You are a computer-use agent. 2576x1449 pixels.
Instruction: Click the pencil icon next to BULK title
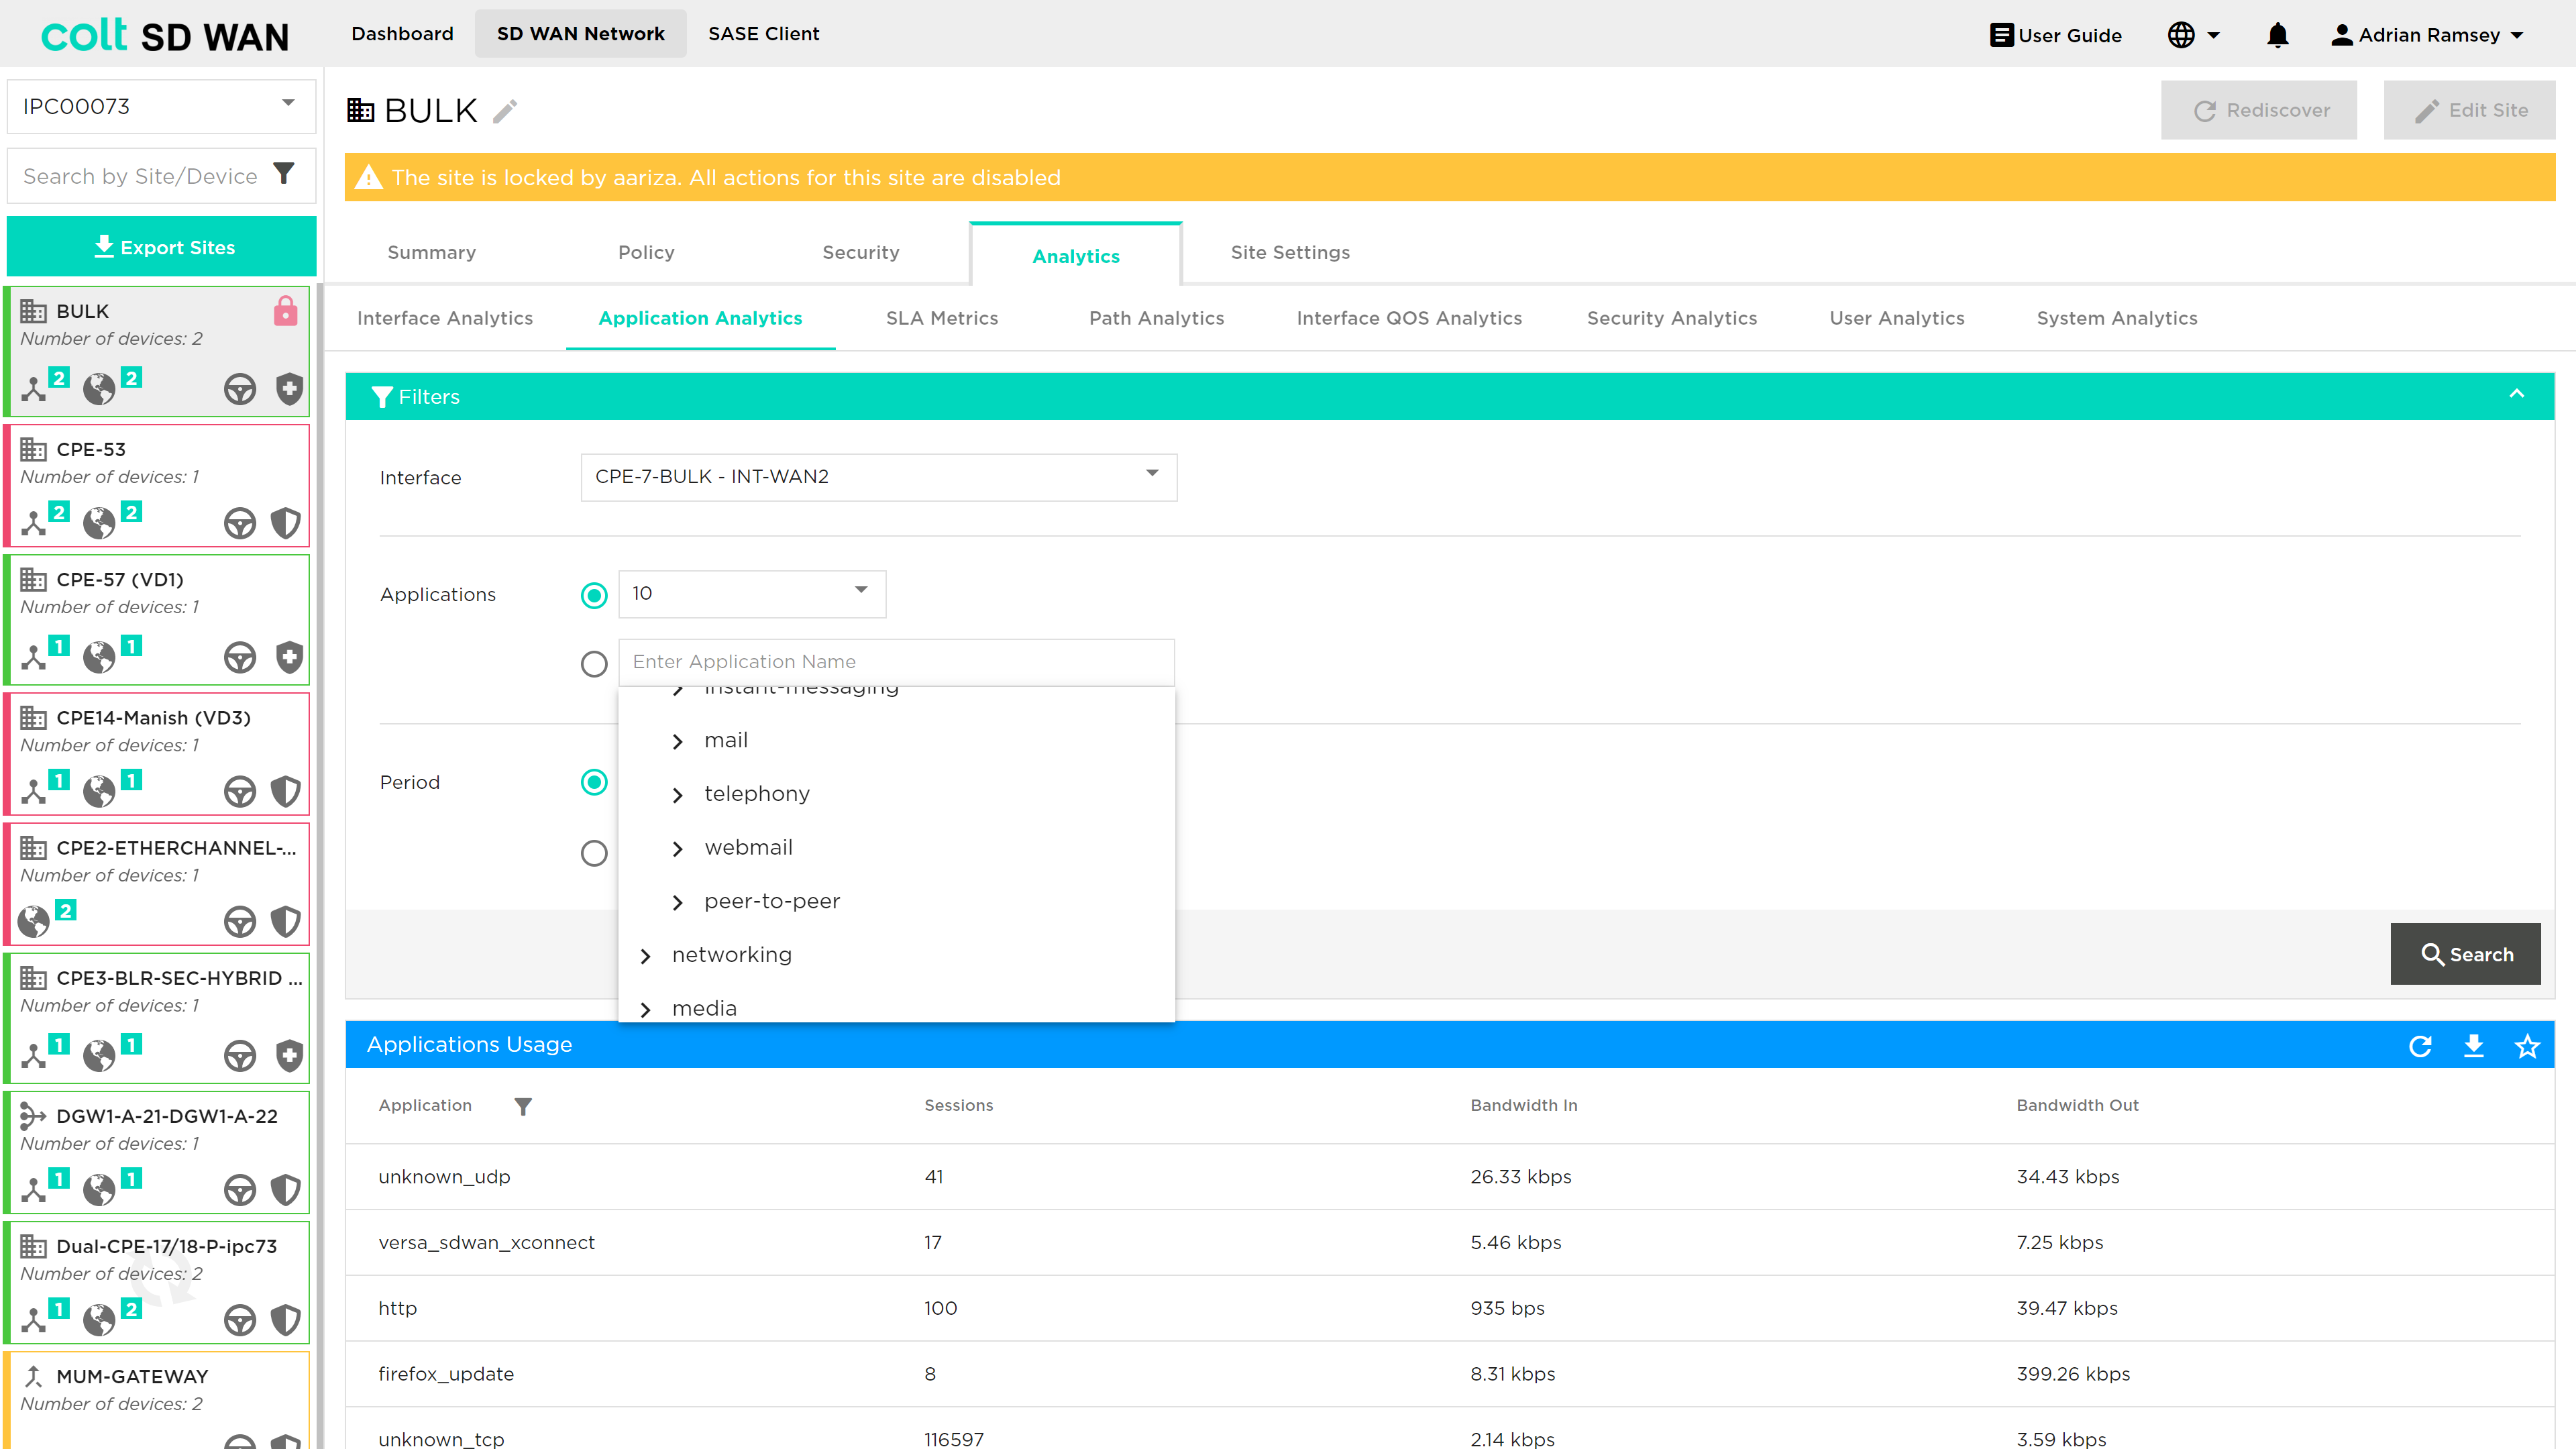coord(505,111)
